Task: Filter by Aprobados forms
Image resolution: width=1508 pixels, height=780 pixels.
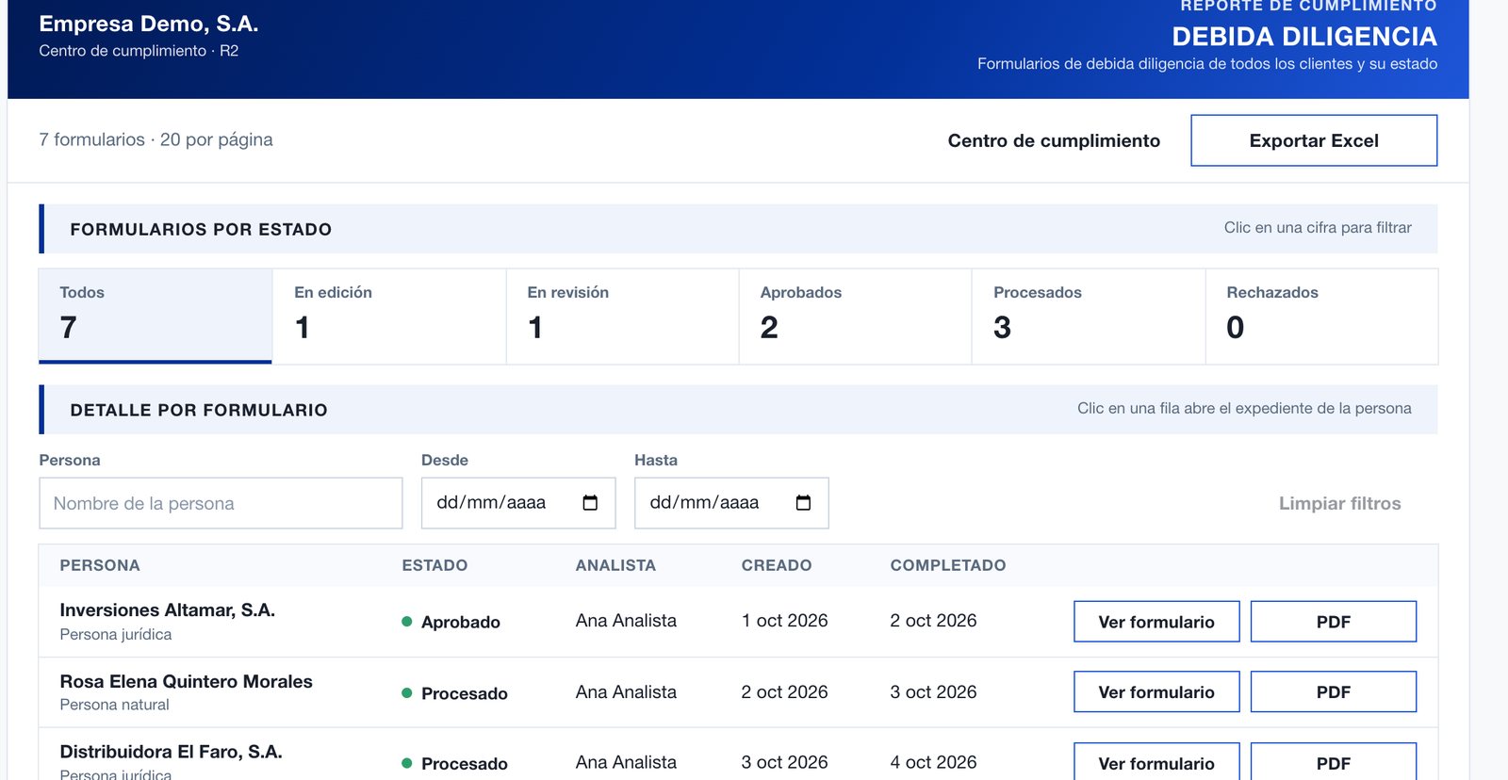Action: pos(855,316)
